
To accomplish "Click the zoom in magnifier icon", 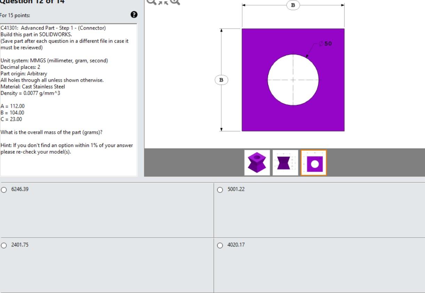I will click(175, 2).
